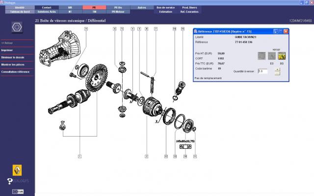Click the hexagon nut icon in sidebar
314x196 pixels.
(17, 27)
